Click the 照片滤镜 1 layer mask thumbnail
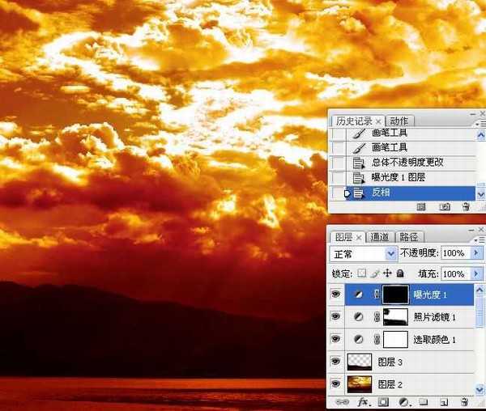This screenshot has height=411, width=486. coord(394,317)
